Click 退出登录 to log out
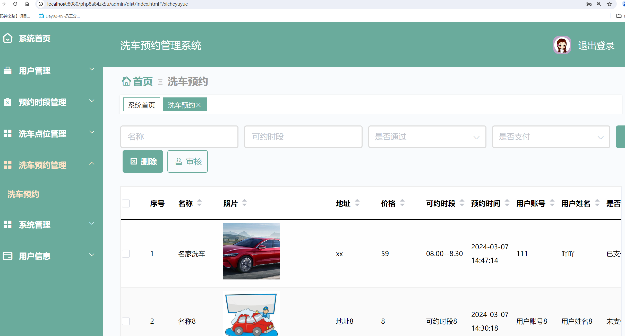The height and width of the screenshot is (336, 625). (596, 46)
